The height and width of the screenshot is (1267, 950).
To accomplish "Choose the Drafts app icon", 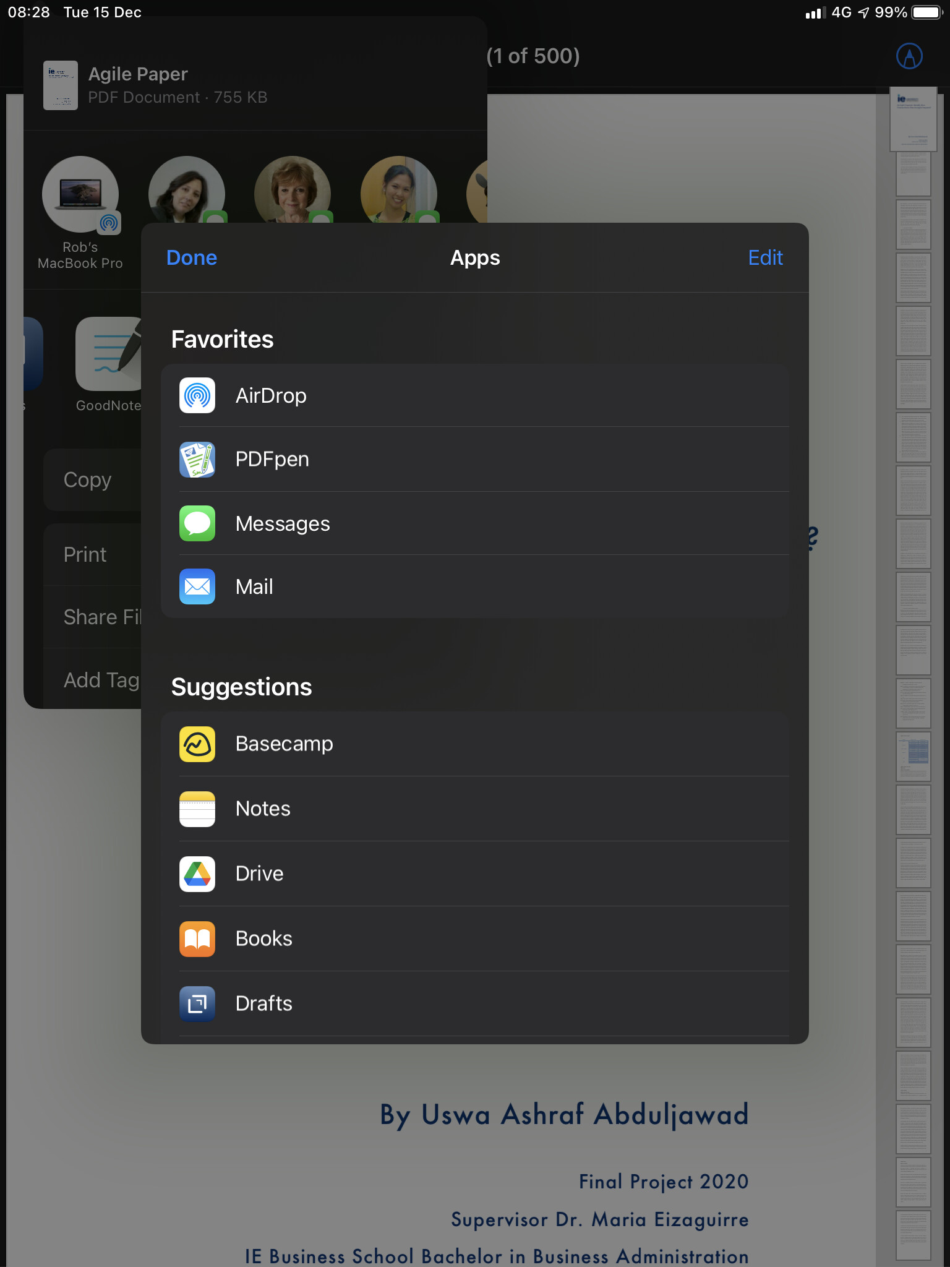I will click(x=197, y=1003).
